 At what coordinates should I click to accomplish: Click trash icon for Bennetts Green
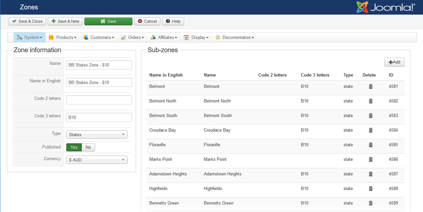point(370,203)
